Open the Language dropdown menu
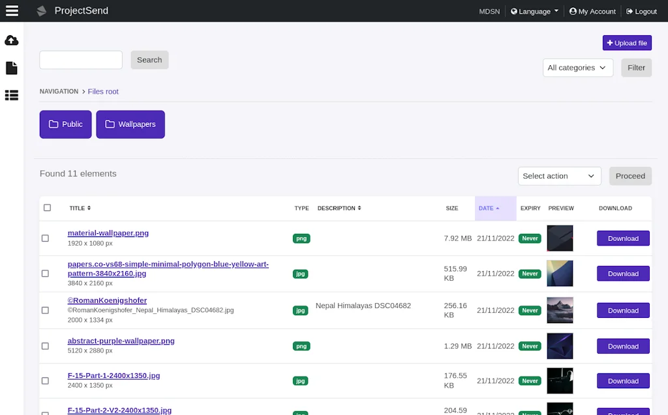The image size is (668, 415). (x=534, y=11)
